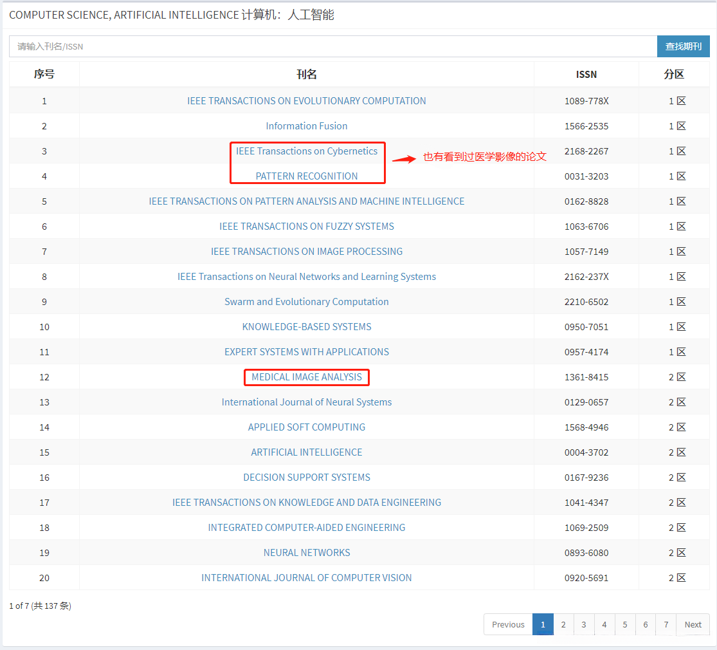The image size is (717, 650).
Task: Click the Next page button
Action: (693, 624)
